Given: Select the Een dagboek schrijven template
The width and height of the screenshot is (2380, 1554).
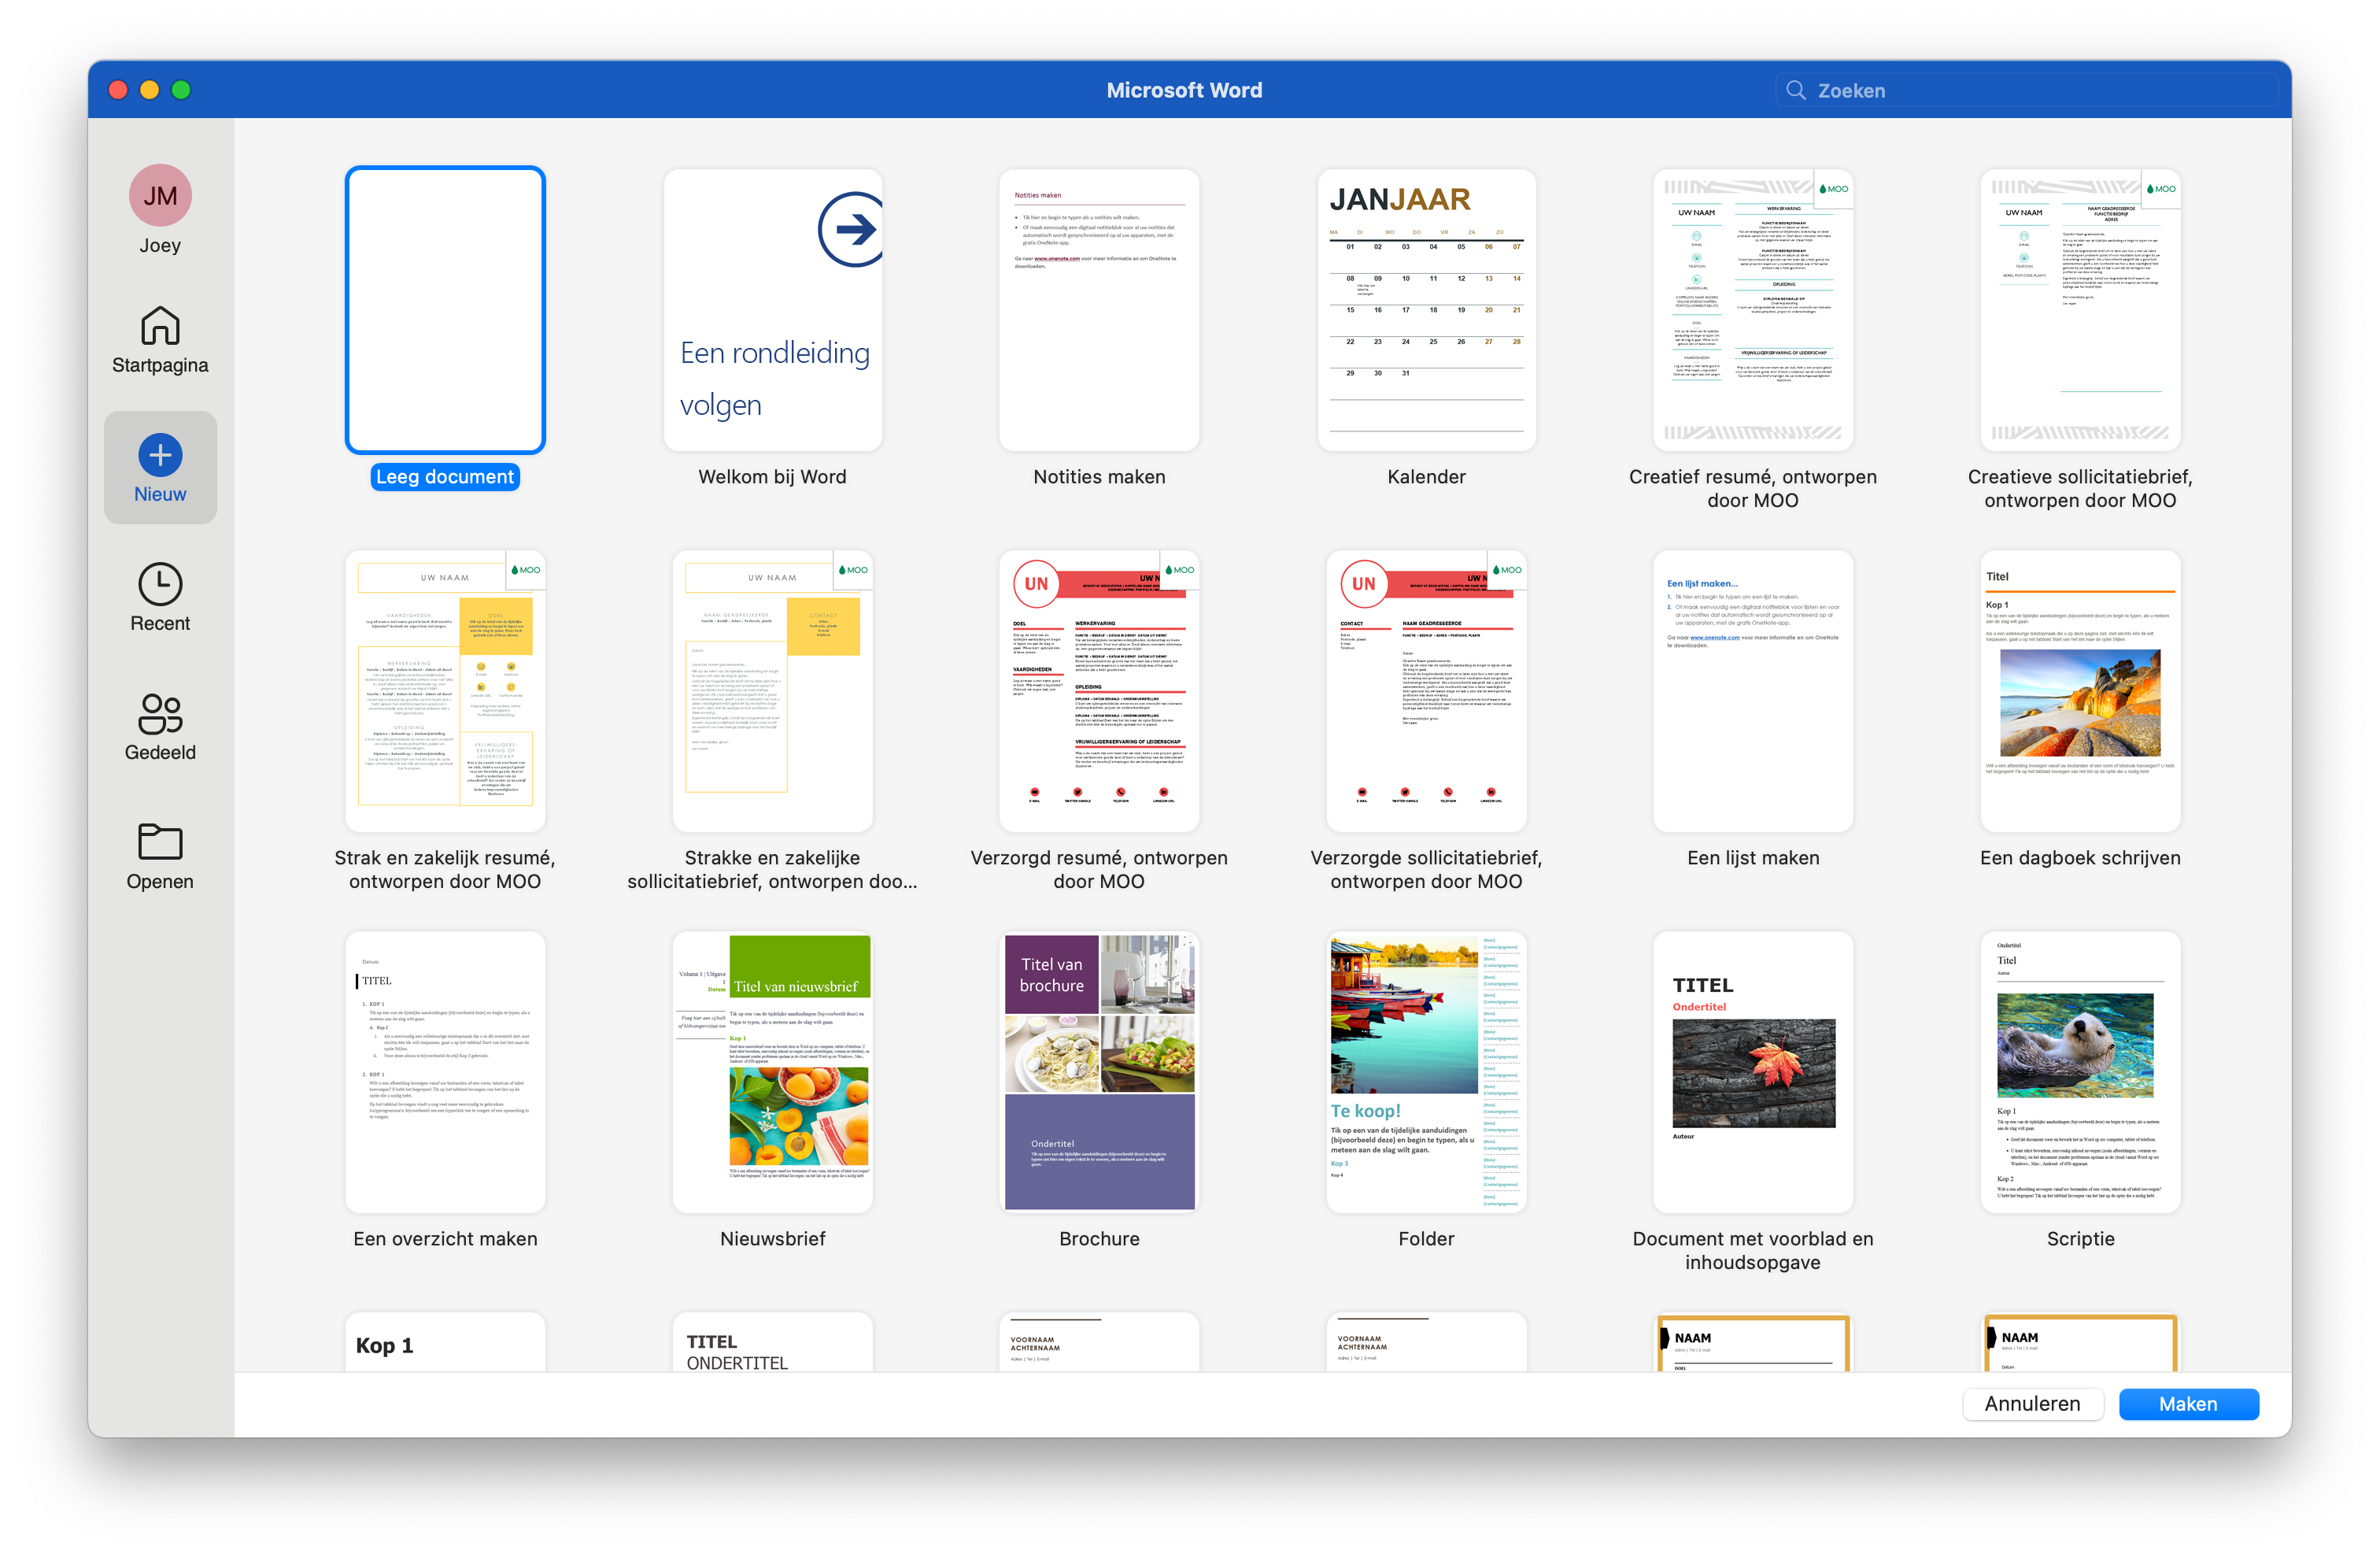Looking at the screenshot, I should tap(2080, 691).
